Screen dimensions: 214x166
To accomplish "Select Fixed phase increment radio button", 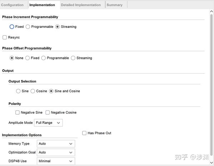I will point(12,27).
